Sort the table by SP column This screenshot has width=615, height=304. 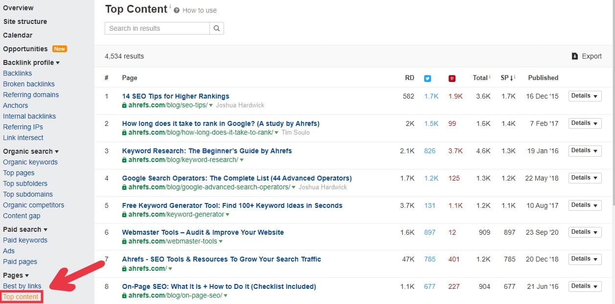tap(507, 78)
